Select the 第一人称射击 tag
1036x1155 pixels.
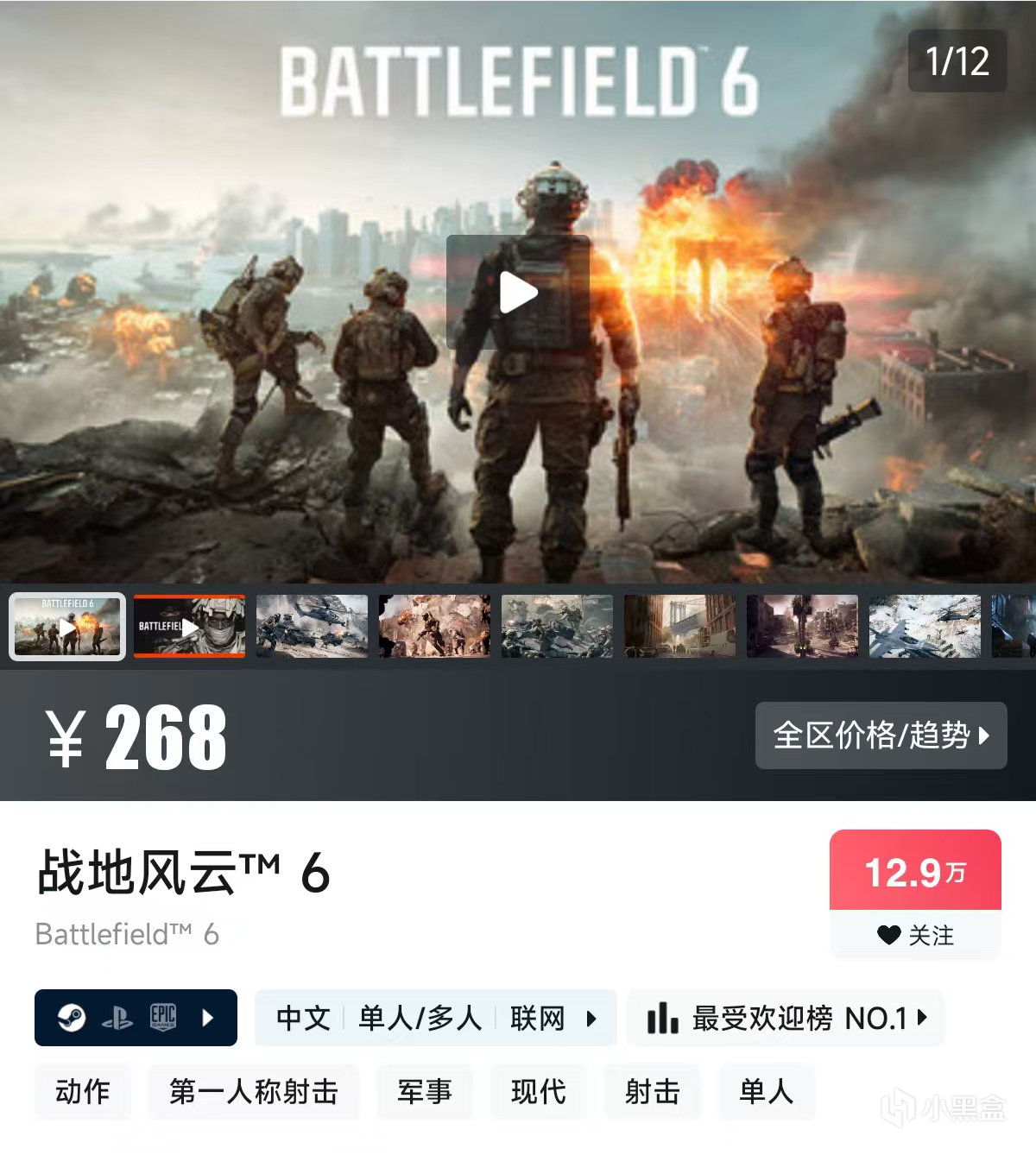(x=254, y=1092)
